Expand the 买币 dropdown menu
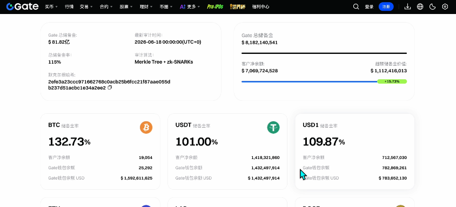Viewport: 456px width, 207px height. (51, 6)
